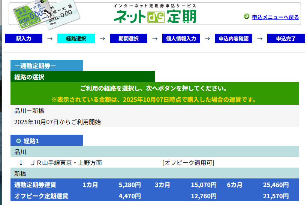Screen dimensions: 307x205
Task: Jump to the 期間選択 step
Action: (129, 39)
